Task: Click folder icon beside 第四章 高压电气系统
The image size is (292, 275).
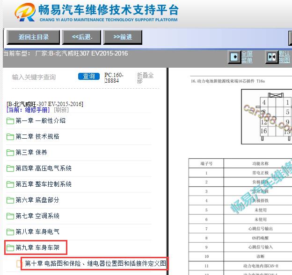Action: coord(10,169)
